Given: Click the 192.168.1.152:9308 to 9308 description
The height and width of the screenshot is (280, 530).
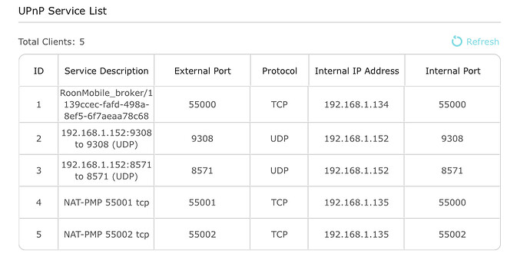Looking at the screenshot, I should tap(106, 139).
